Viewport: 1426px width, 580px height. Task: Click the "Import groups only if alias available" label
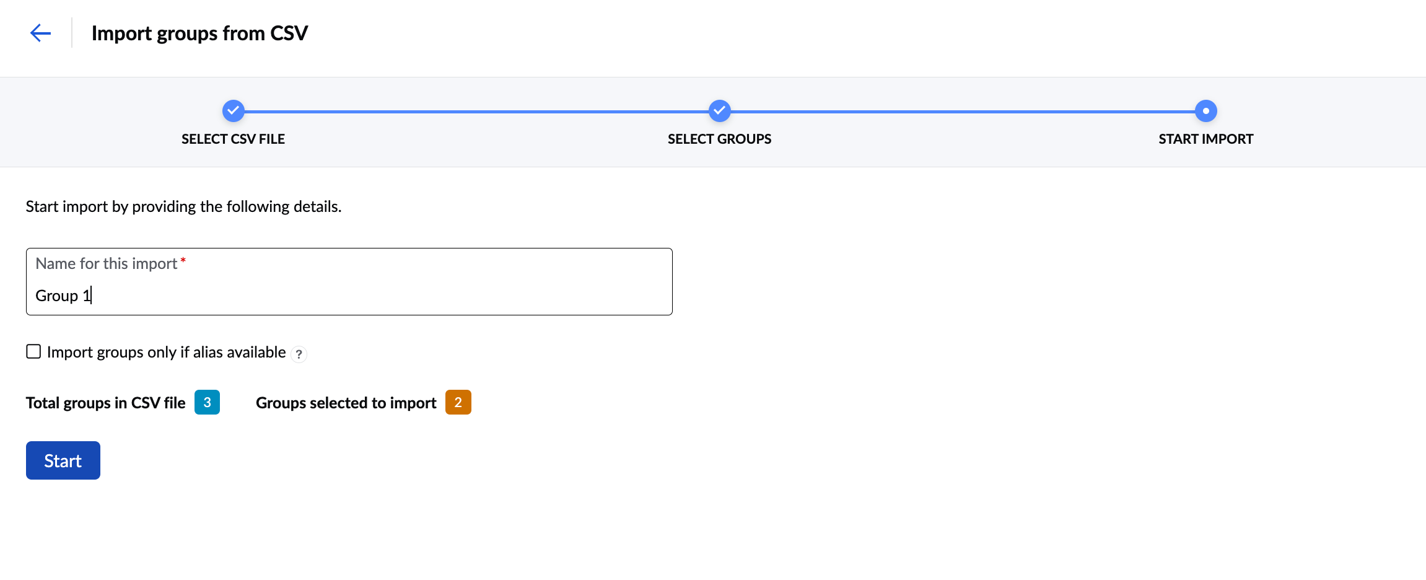coord(166,352)
